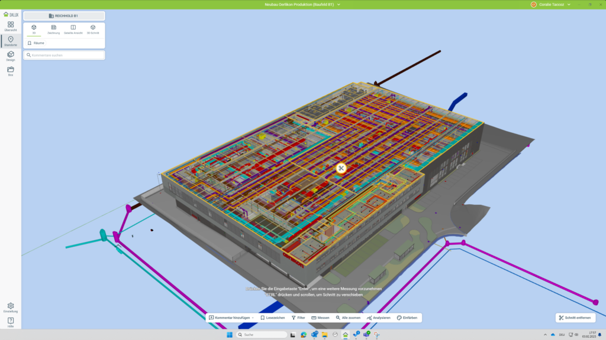
Task: Open the Einfärben colorize tool
Action: coord(407,318)
